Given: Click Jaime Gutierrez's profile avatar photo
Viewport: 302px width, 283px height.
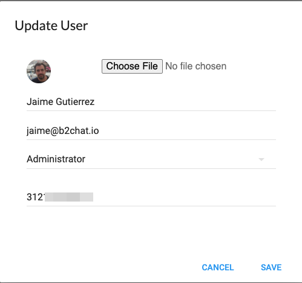Looking at the screenshot, I should point(39,71).
